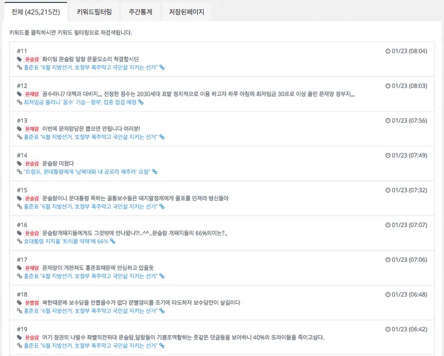Click the tag icon in row #17

tap(19, 268)
